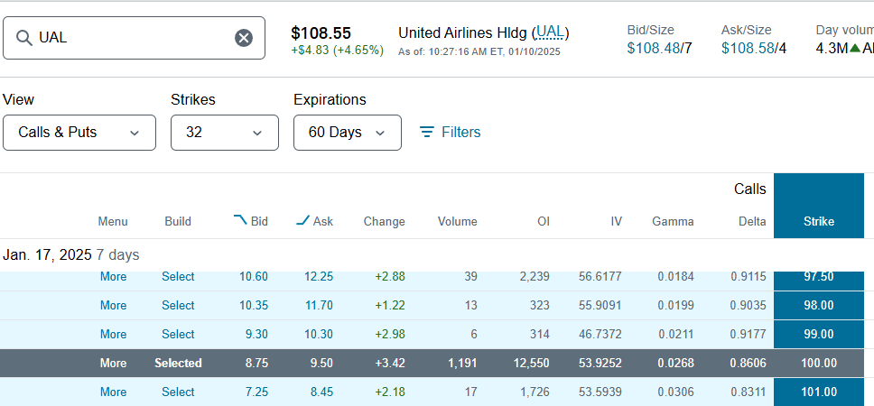Click the OI column header
This screenshot has height=406, width=874.
[x=544, y=222]
